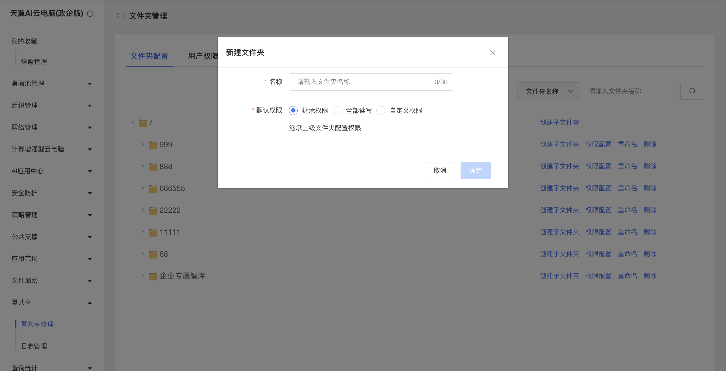Open 日志管理 in the sidebar
Image resolution: width=726 pixels, height=371 pixels.
[34, 346]
